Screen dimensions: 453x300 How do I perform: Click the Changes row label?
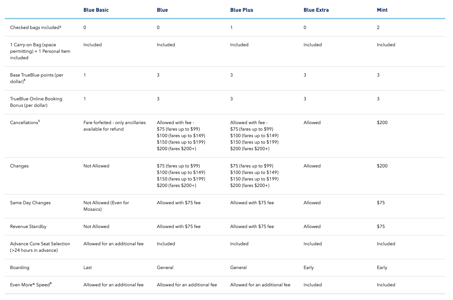[19, 166]
